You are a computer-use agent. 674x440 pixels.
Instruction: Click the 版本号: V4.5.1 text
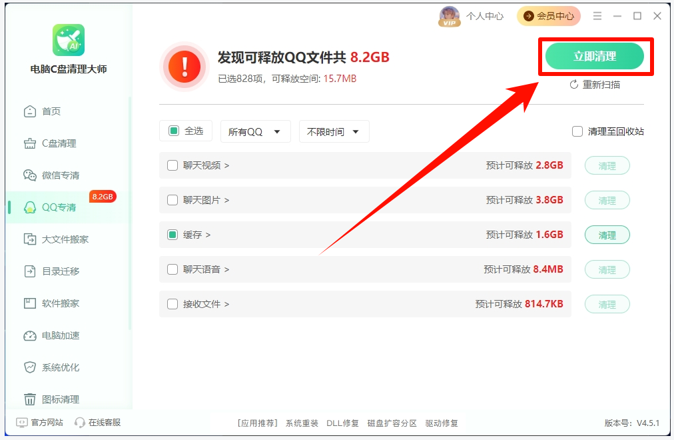(x=632, y=423)
